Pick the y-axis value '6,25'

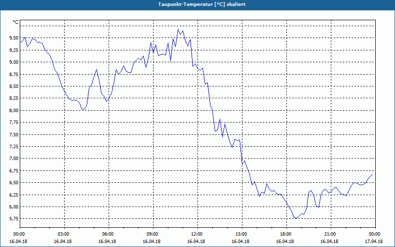tap(14, 195)
